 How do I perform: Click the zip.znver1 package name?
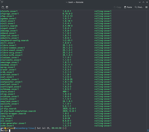coord(6,119)
